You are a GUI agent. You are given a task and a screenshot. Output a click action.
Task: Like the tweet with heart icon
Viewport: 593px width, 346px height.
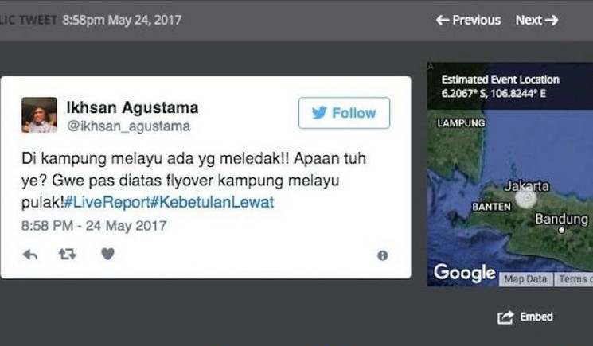coord(107,254)
